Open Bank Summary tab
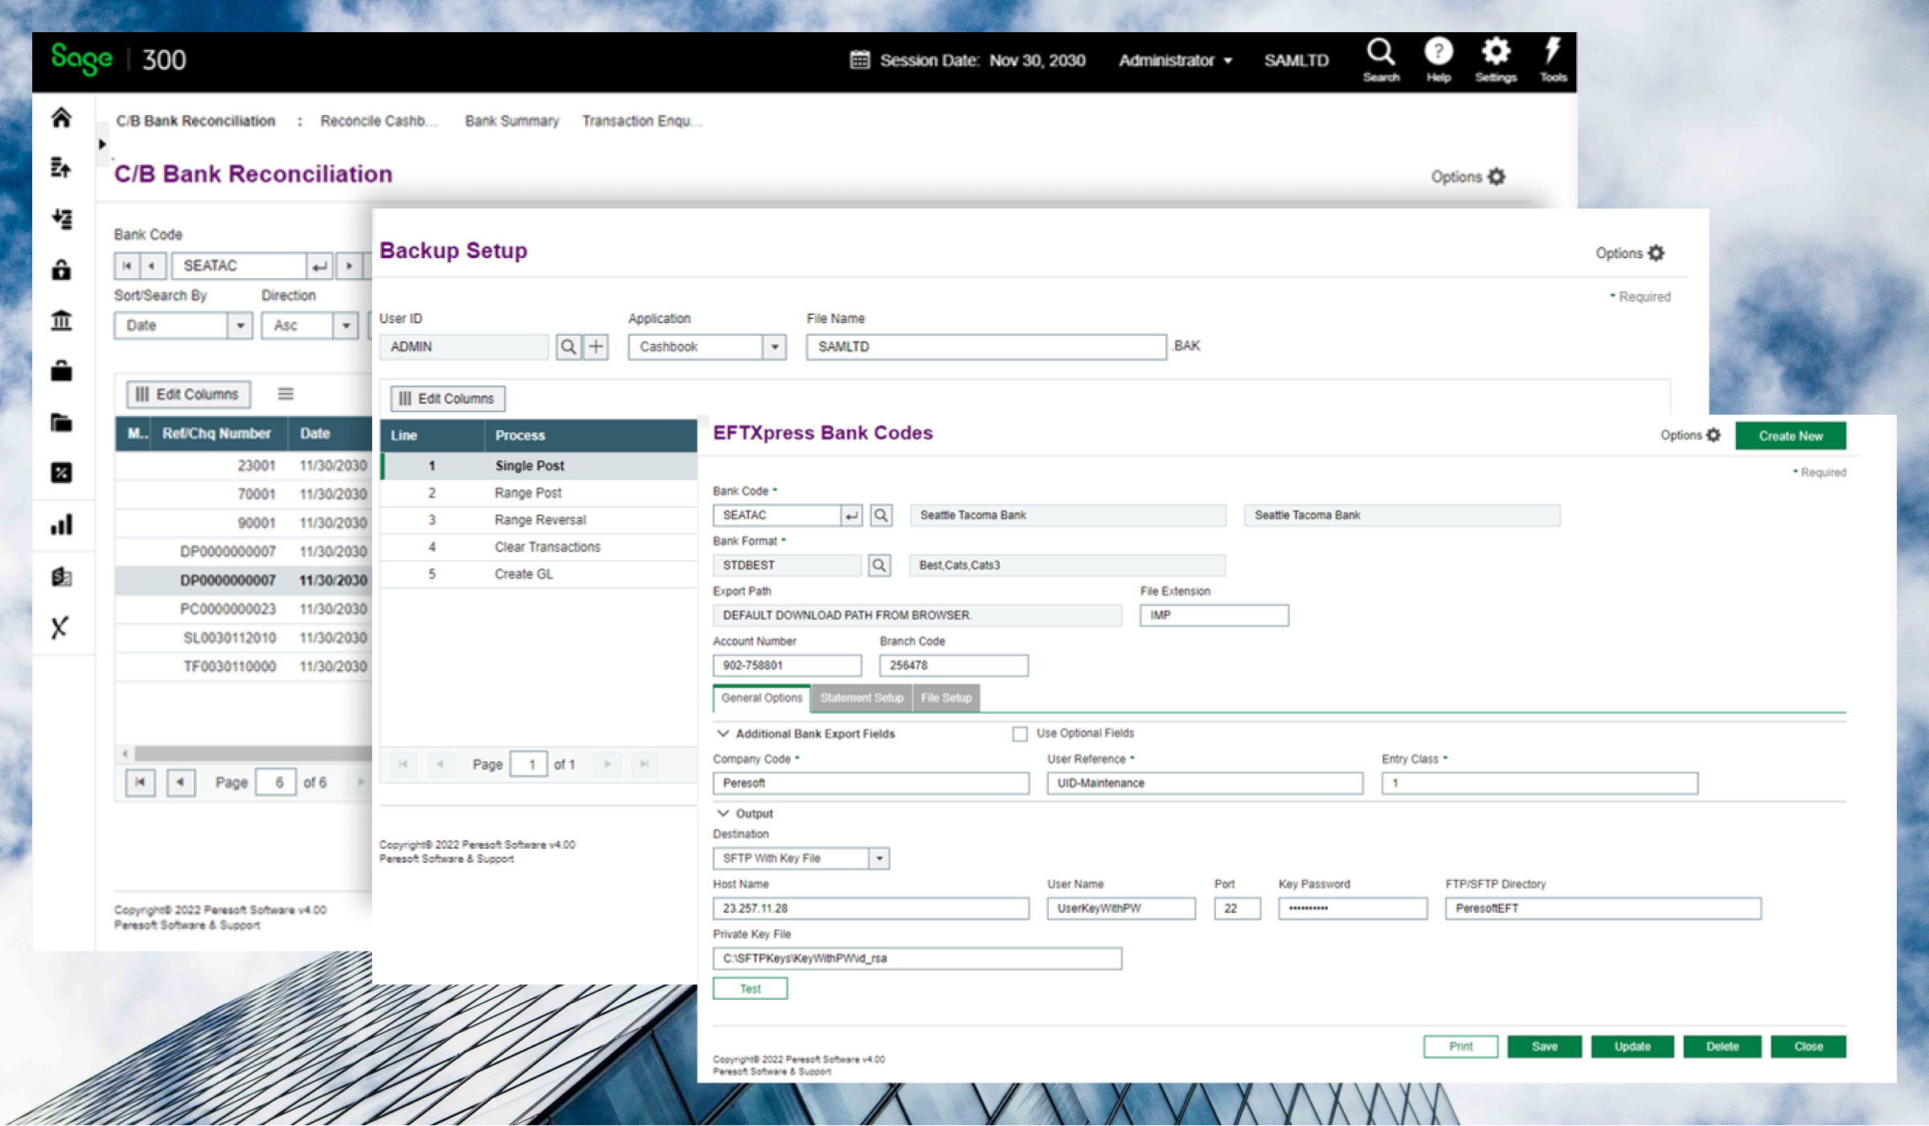Screen dimensions: 1929x1126 point(512,121)
